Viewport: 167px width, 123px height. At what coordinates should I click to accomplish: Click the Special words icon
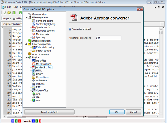click(34, 27)
